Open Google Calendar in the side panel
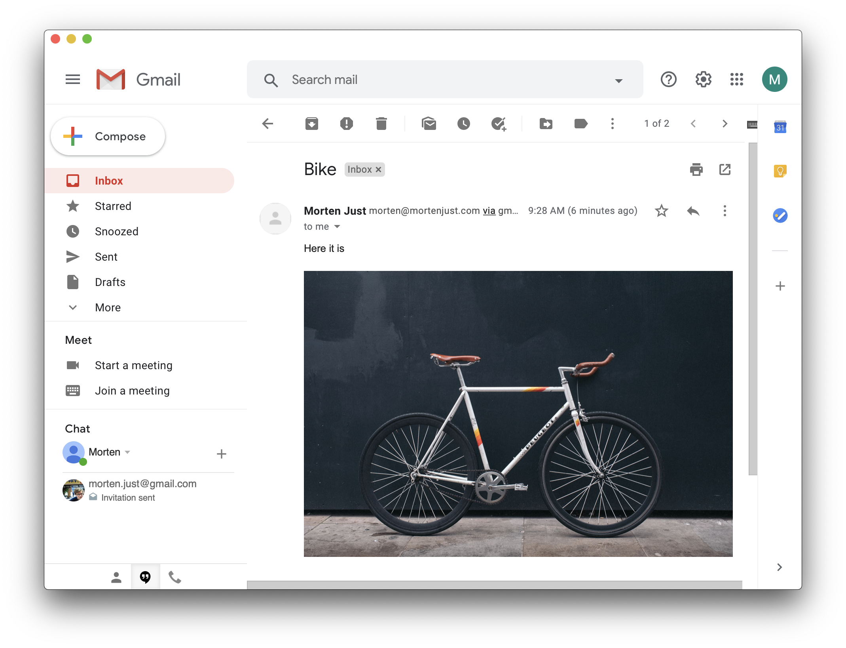The width and height of the screenshot is (846, 648). (780, 127)
